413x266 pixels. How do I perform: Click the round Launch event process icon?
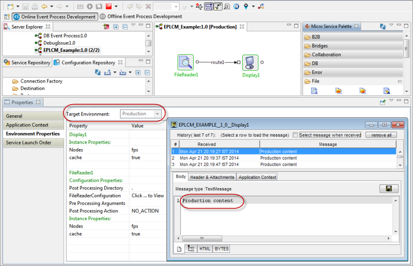tap(90, 6)
